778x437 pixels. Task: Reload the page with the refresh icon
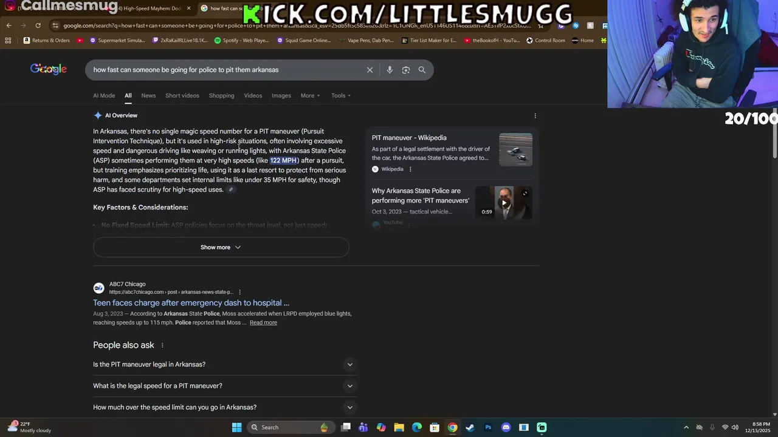[38, 25]
